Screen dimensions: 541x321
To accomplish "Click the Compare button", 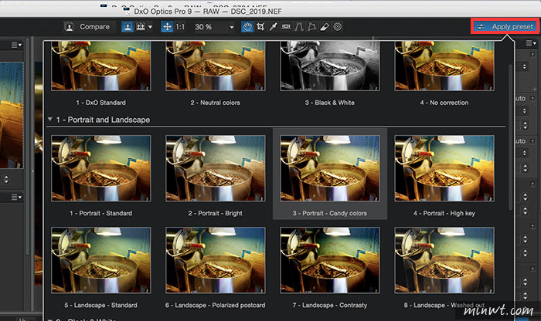I will point(89,27).
